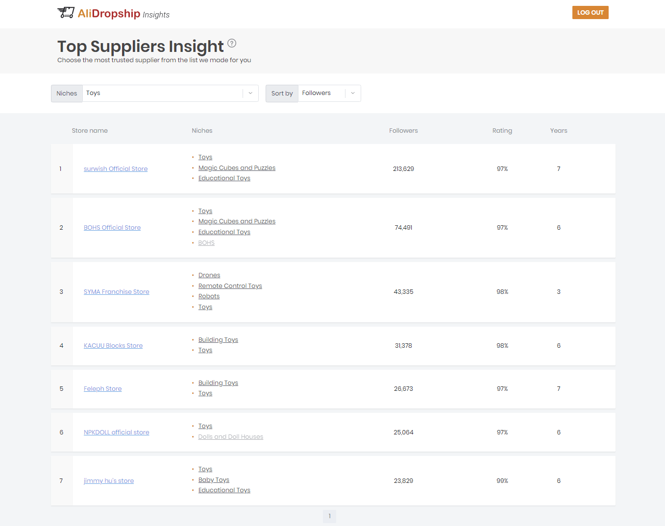Click the Baby Toys niche link

point(214,479)
